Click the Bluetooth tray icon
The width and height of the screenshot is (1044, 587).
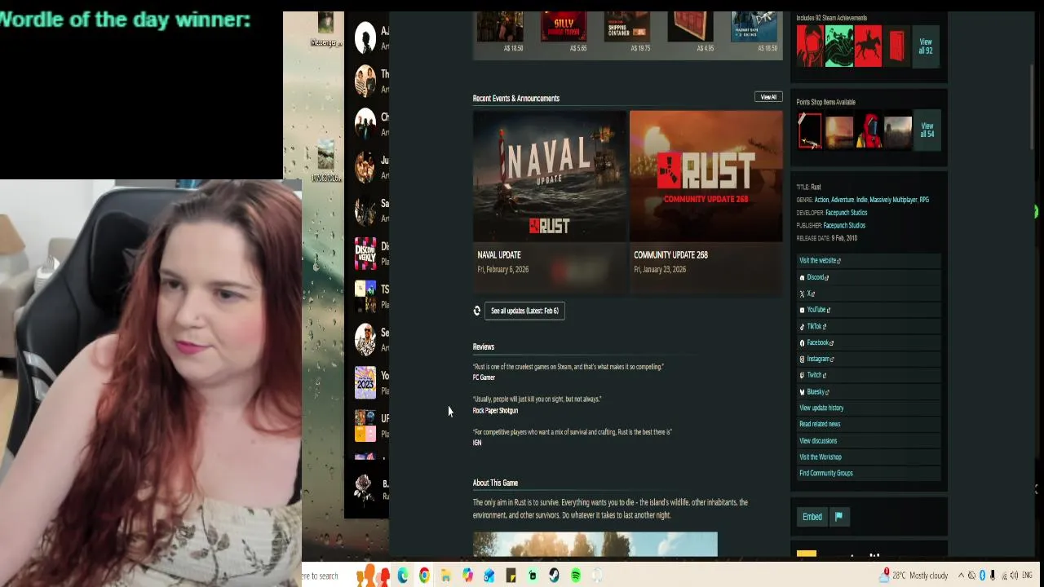[x=982, y=576]
